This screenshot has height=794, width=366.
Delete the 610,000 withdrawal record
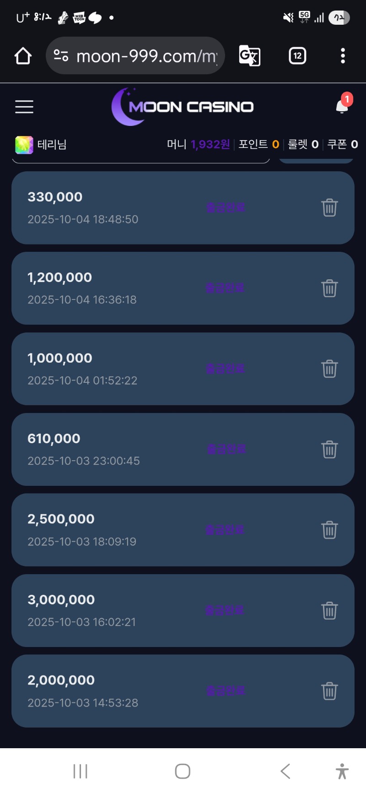pos(329,449)
